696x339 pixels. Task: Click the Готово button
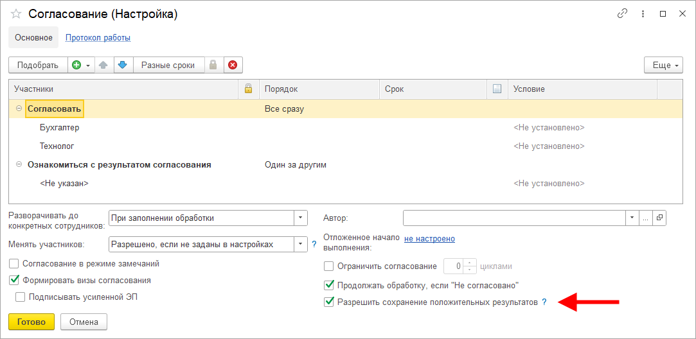(31, 322)
